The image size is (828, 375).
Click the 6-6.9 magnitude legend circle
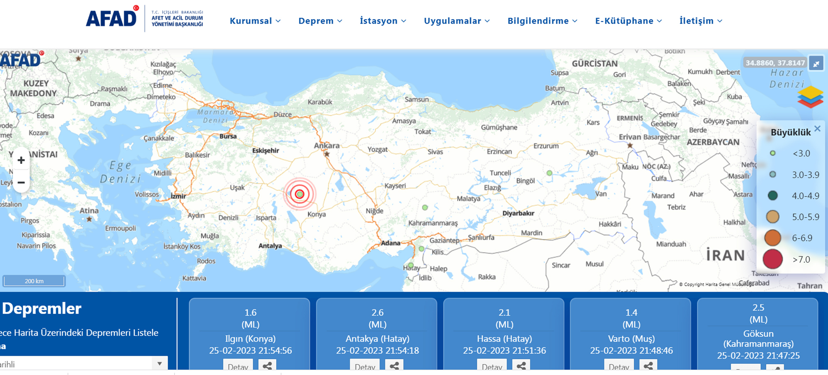[x=773, y=238]
